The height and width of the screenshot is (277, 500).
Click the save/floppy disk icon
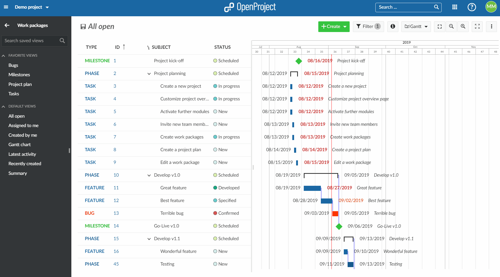click(x=83, y=27)
